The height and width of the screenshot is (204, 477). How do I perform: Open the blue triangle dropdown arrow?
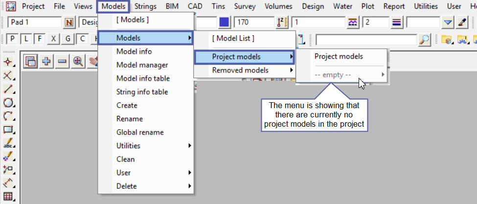448,23
